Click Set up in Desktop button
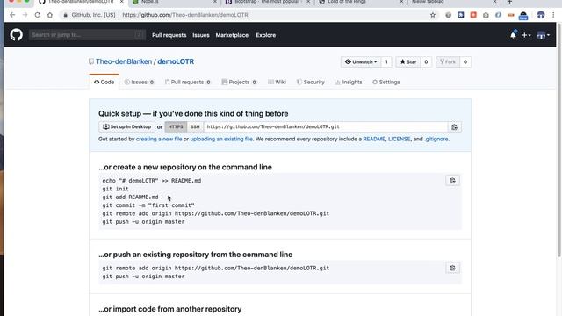Screen dimensions: 562x316 [126, 126]
